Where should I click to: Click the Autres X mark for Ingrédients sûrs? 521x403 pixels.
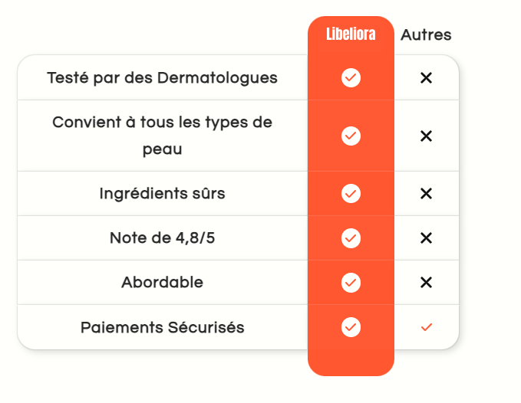[427, 193]
